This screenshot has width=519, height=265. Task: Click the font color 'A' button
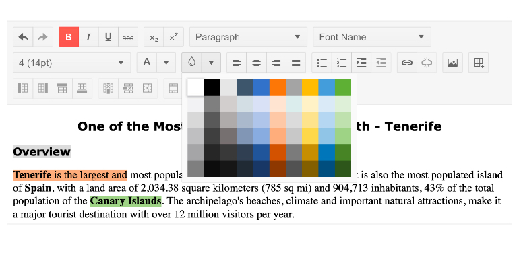[x=147, y=63]
